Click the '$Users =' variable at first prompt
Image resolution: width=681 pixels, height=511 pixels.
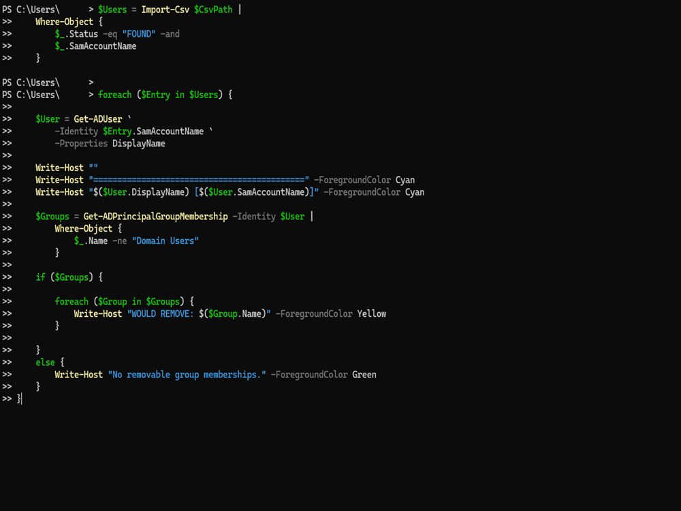tap(117, 10)
